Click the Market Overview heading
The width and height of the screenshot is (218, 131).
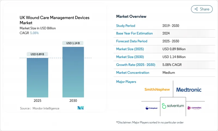131,16
